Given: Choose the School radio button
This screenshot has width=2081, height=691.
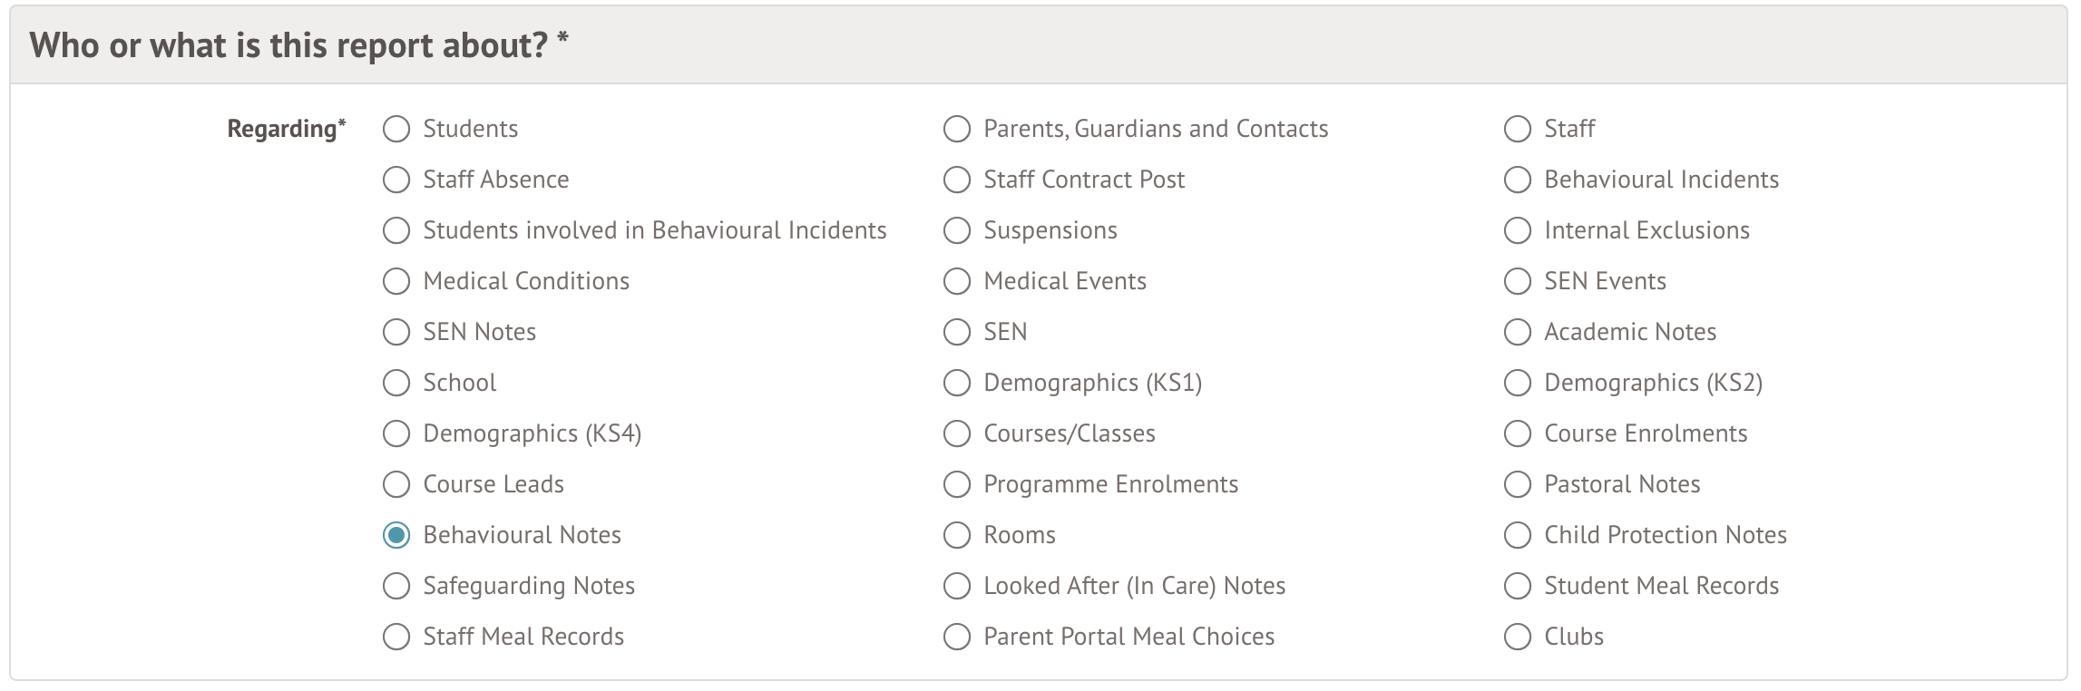Looking at the screenshot, I should [x=396, y=383].
